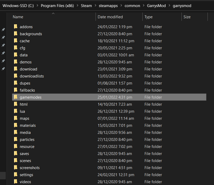Screen dimensions: 214x185
Task: Click the lua folder icon
Action: point(16,111)
